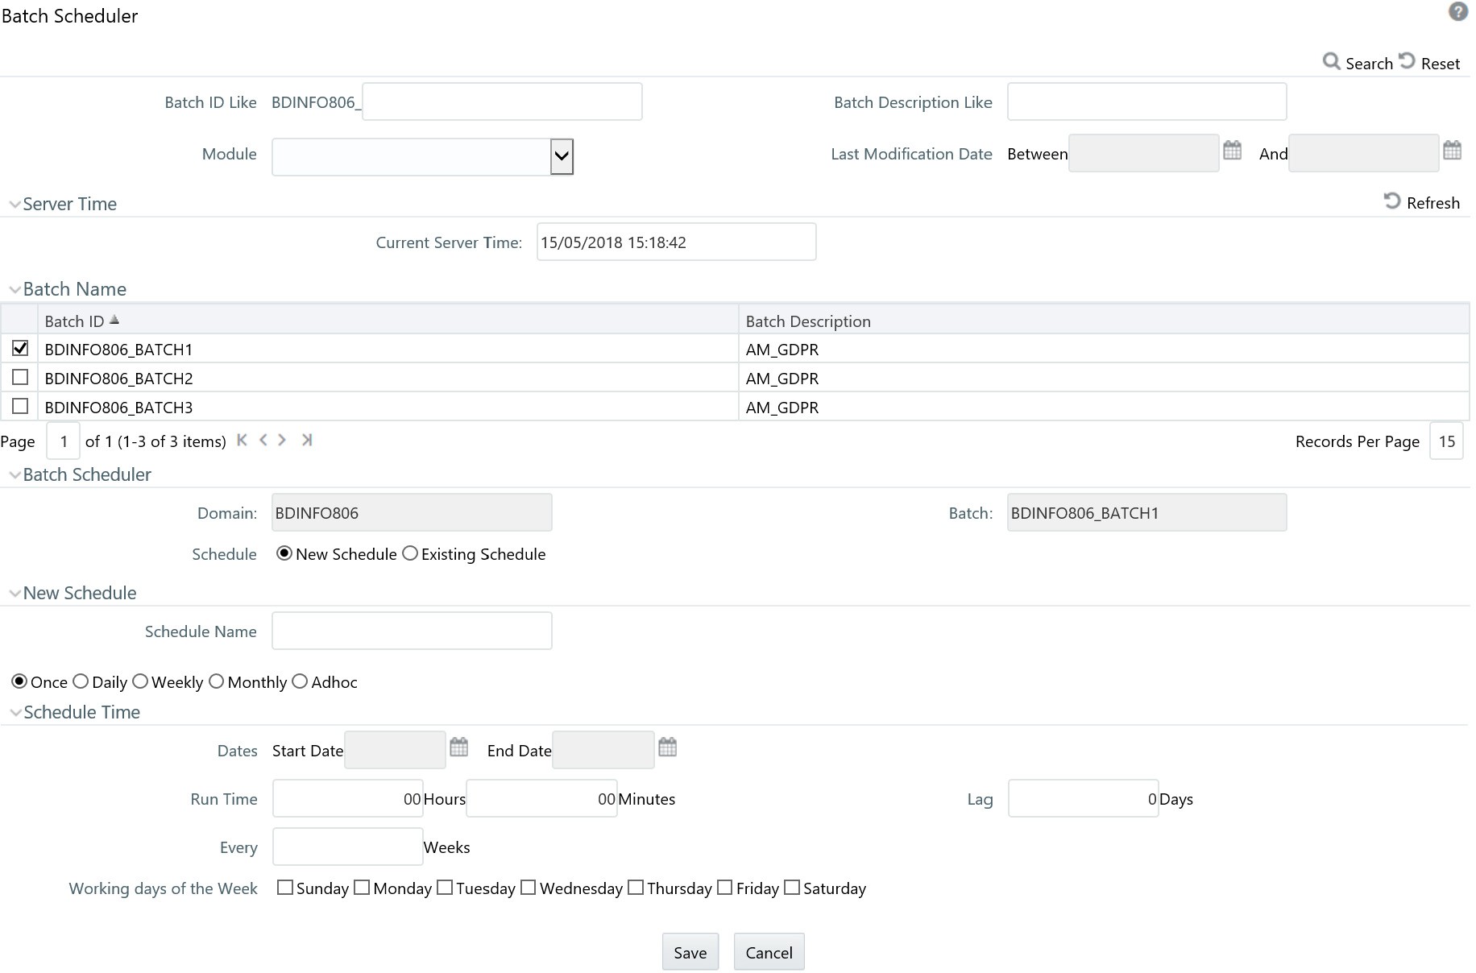Go to last page of batches
The width and height of the screenshot is (1476, 973).
tap(306, 441)
